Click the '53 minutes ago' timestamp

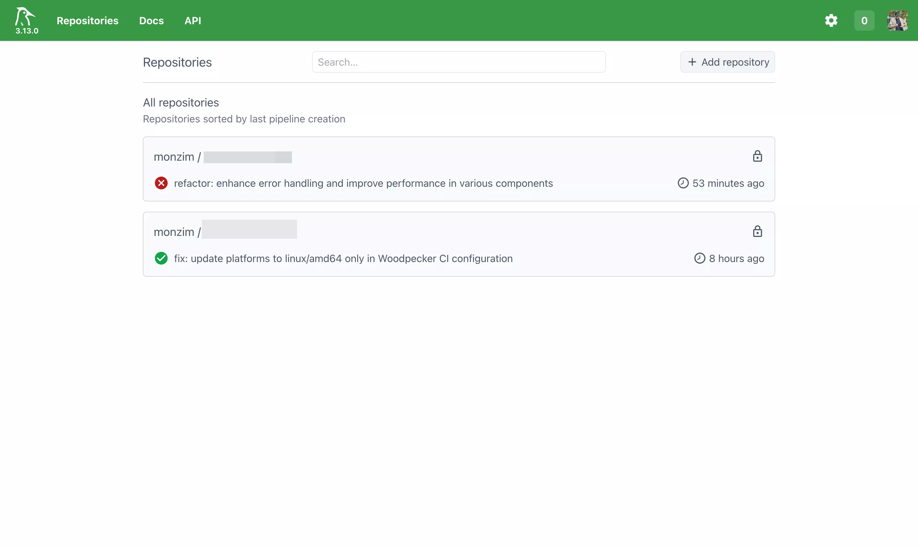coord(728,183)
